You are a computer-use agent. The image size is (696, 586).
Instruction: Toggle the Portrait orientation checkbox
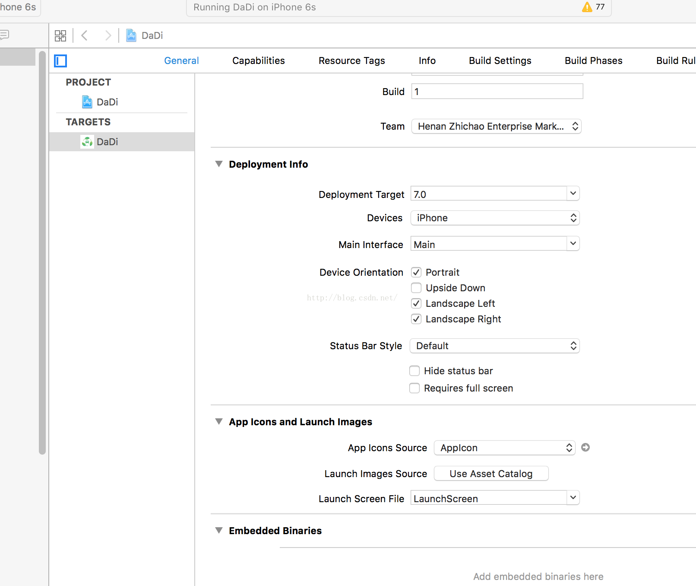[x=416, y=272]
